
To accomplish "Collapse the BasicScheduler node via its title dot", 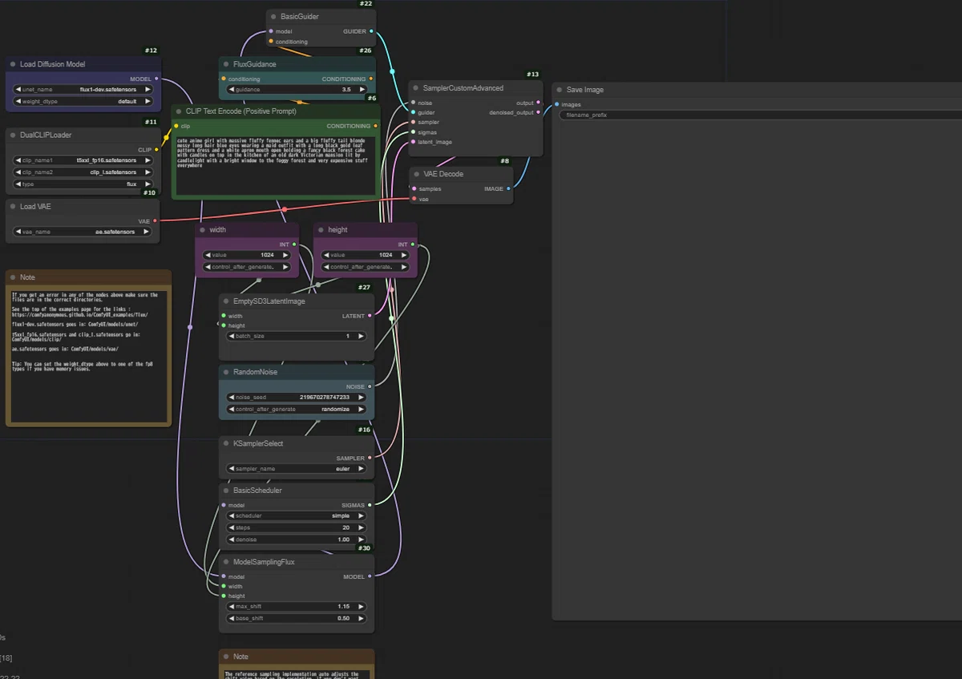I will (x=226, y=491).
